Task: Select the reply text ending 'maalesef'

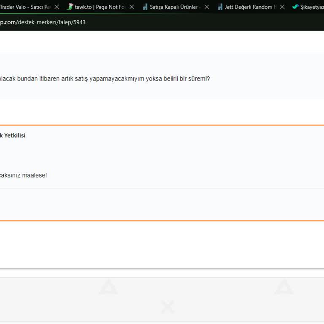Action: point(24,175)
